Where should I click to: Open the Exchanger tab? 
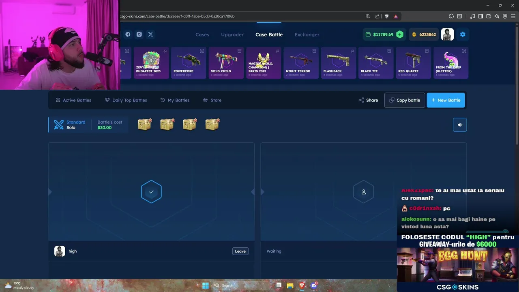pos(307,34)
